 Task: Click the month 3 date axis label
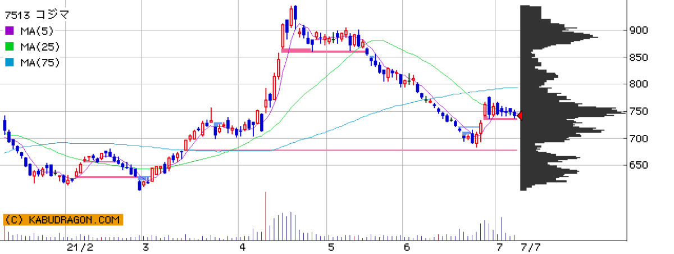click(x=145, y=247)
